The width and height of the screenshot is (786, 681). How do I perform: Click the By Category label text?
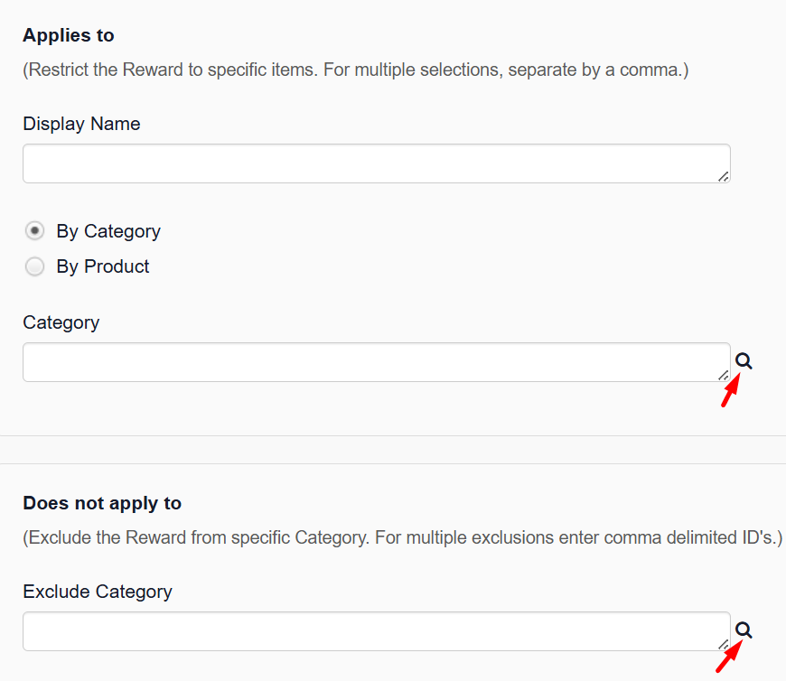coord(108,231)
